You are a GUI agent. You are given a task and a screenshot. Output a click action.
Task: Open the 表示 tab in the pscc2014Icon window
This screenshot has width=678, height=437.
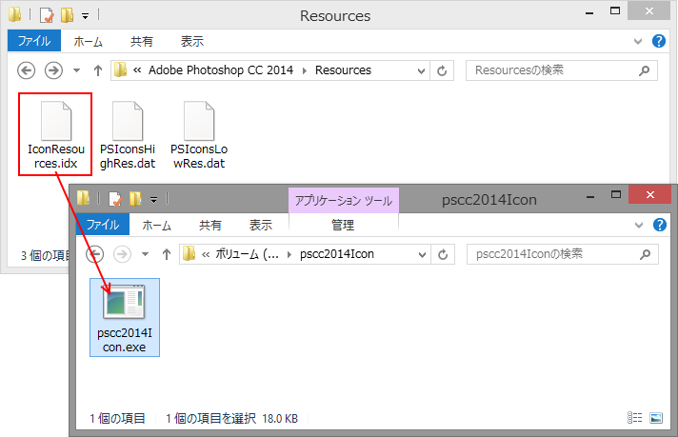pyautogui.click(x=260, y=226)
